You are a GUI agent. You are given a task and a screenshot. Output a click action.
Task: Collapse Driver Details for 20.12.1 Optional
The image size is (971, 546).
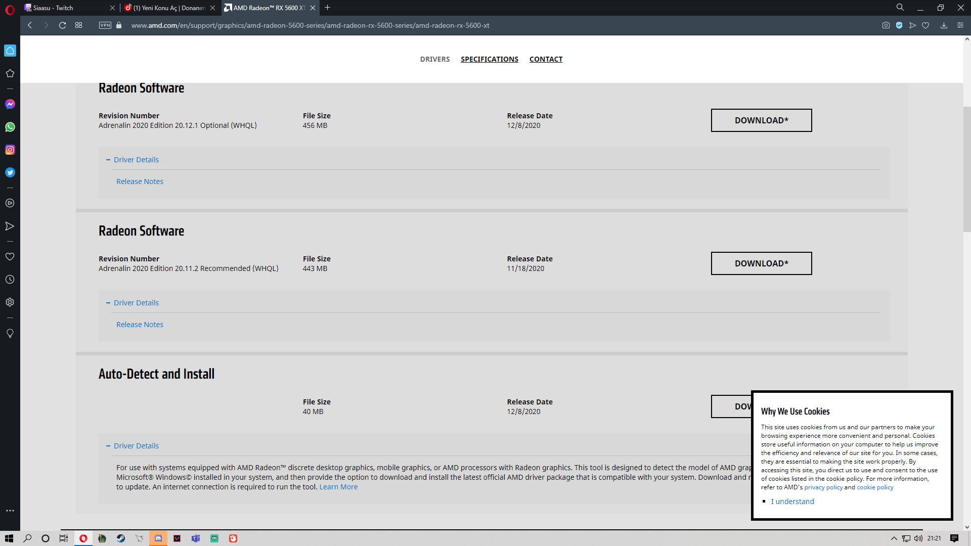(133, 160)
